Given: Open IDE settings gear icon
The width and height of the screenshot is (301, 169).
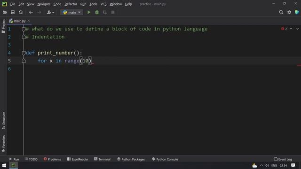Looking at the screenshot, I should click(x=289, y=13).
